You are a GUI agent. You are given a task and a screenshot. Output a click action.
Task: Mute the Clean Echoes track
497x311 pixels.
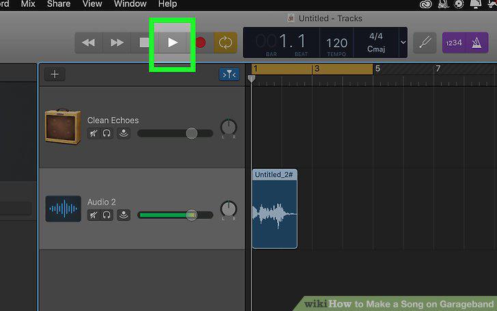[93, 133]
